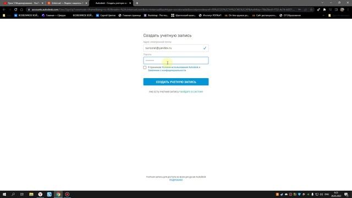Open the ПОДРОБНЕЕ link at page bottom
The height and width of the screenshot is (198, 352).
tap(176, 180)
